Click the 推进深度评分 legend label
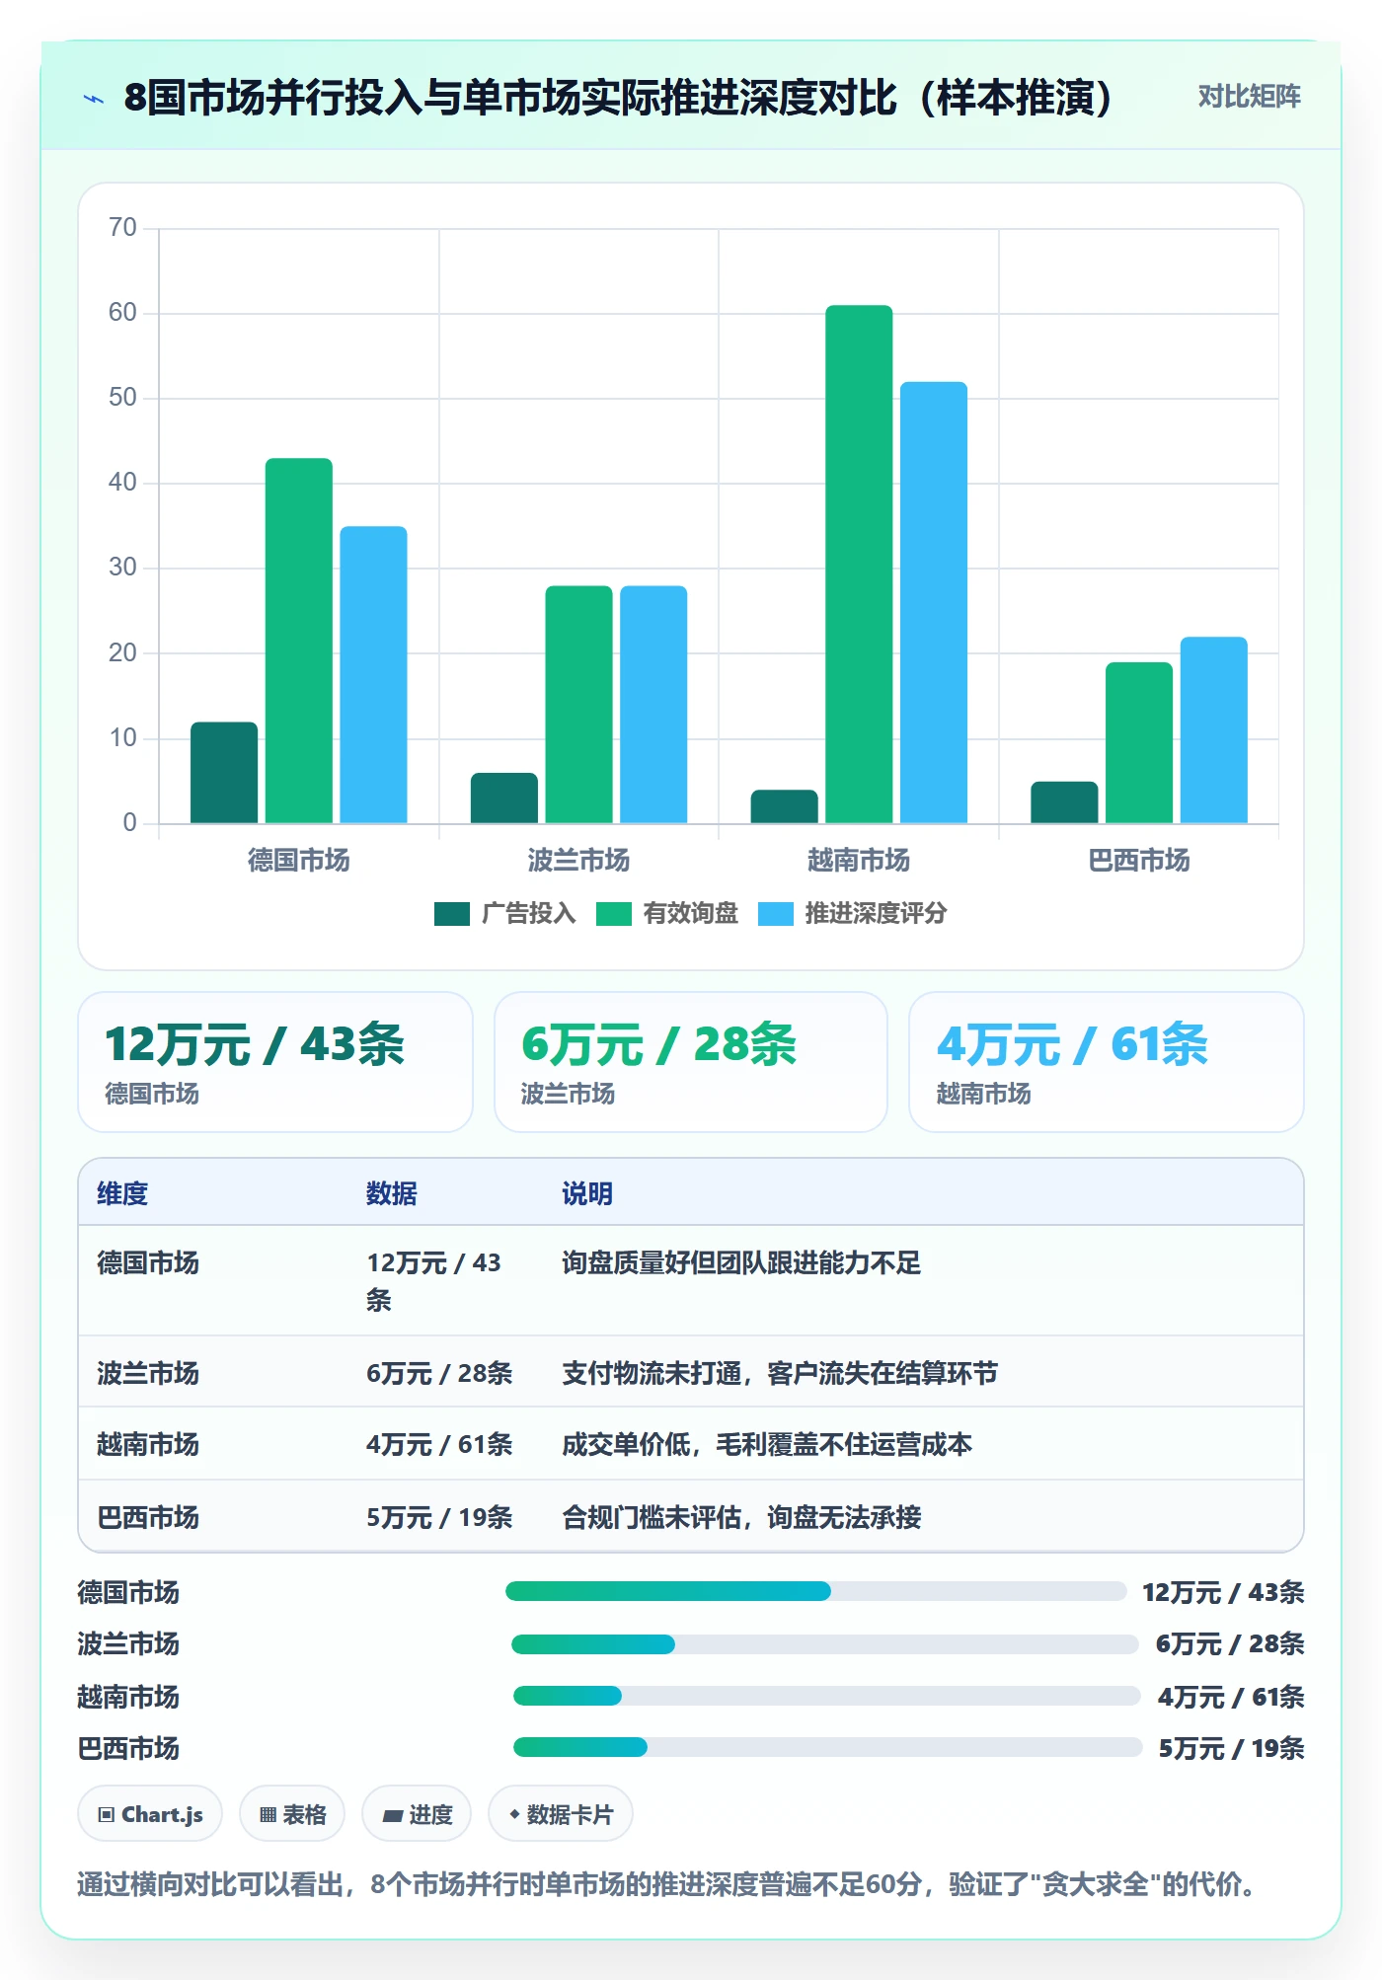This screenshot has width=1382, height=1980. coord(876,914)
